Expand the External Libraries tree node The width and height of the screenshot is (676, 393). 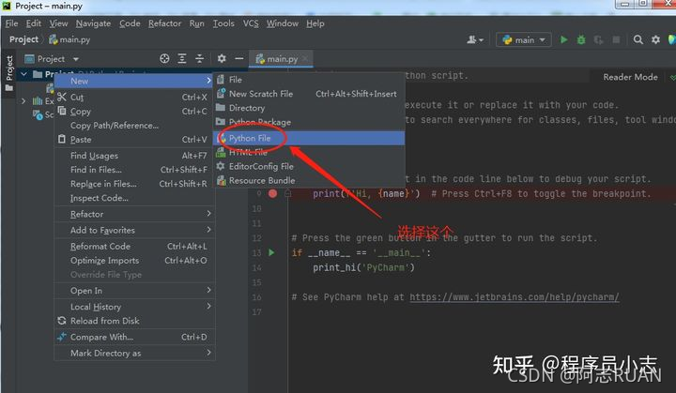[23, 101]
